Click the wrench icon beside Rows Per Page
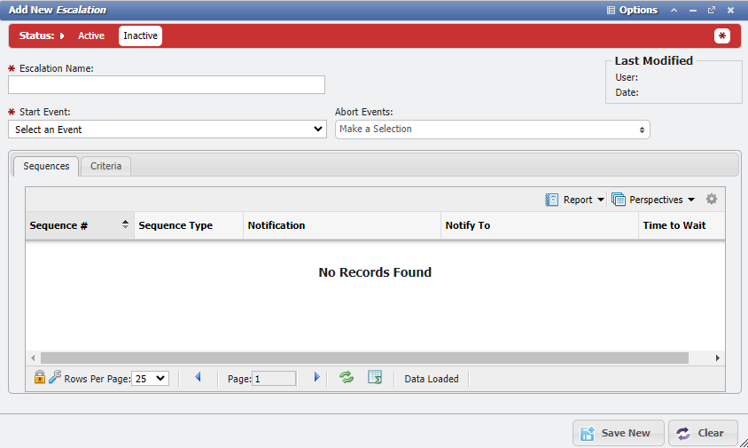This screenshot has width=748, height=448. click(x=55, y=378)
